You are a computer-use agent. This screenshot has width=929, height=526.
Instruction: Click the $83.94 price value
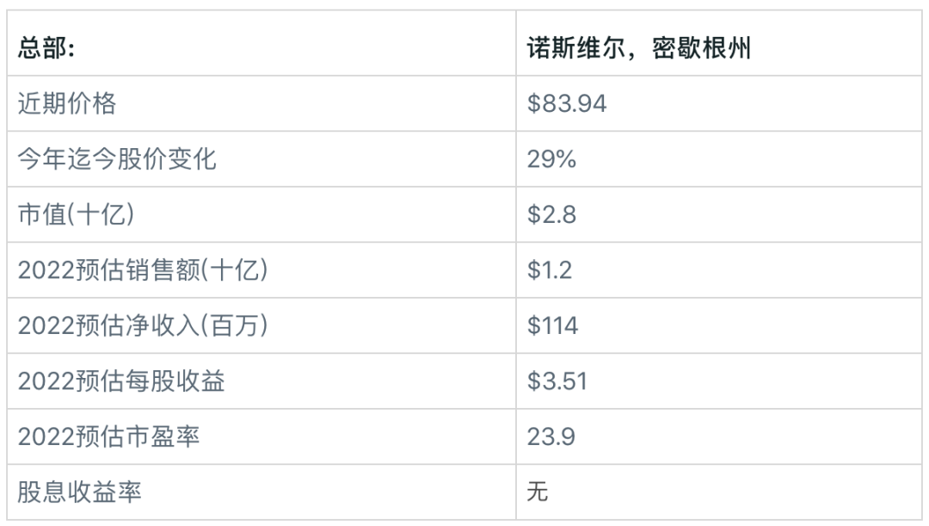(567, 104)
